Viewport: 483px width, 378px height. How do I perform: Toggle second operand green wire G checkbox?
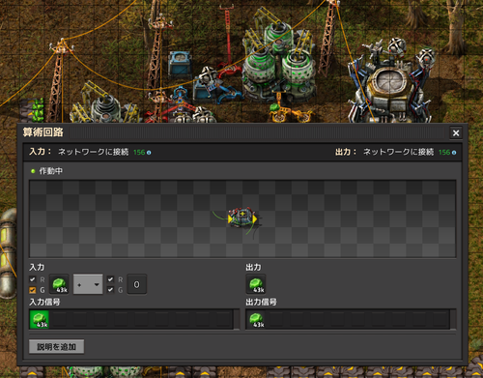[x=110, y=290]
